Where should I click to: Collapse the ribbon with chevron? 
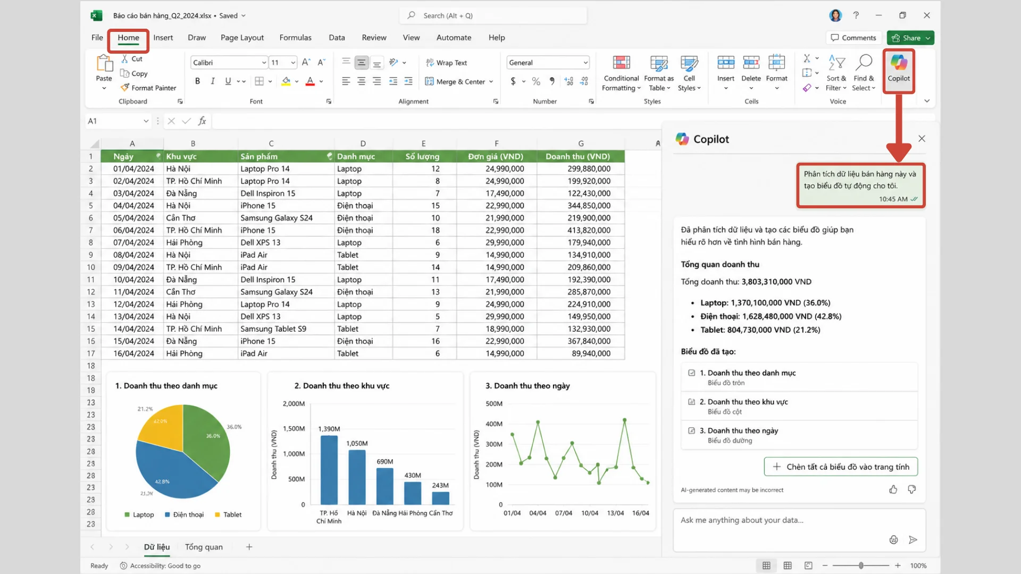click(x=927, y=101)
